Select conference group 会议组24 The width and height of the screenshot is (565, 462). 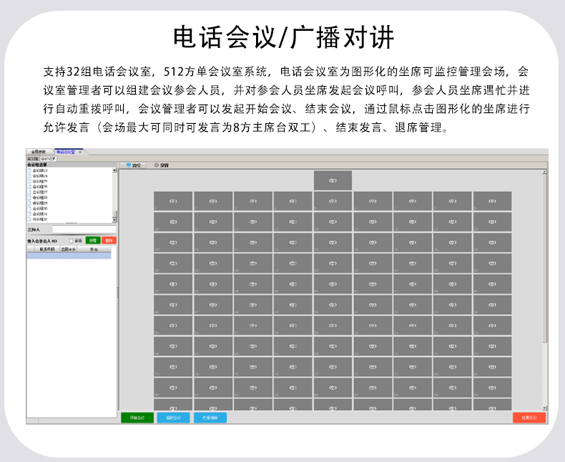[x=37, y=175]
